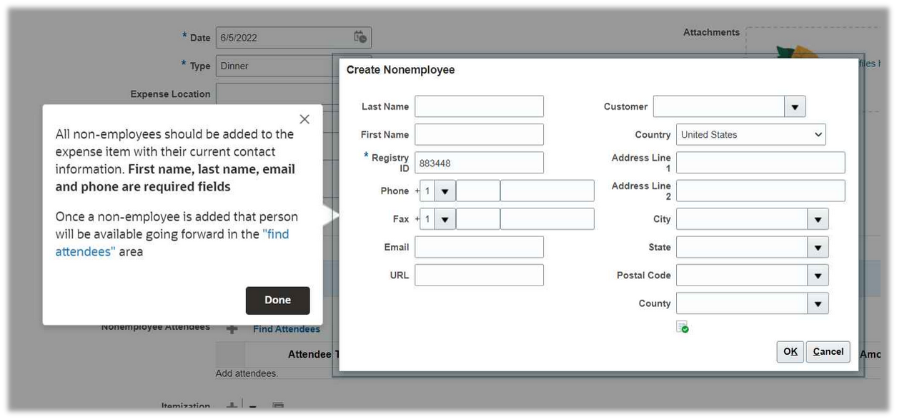Expand the City dropdown

817,218
